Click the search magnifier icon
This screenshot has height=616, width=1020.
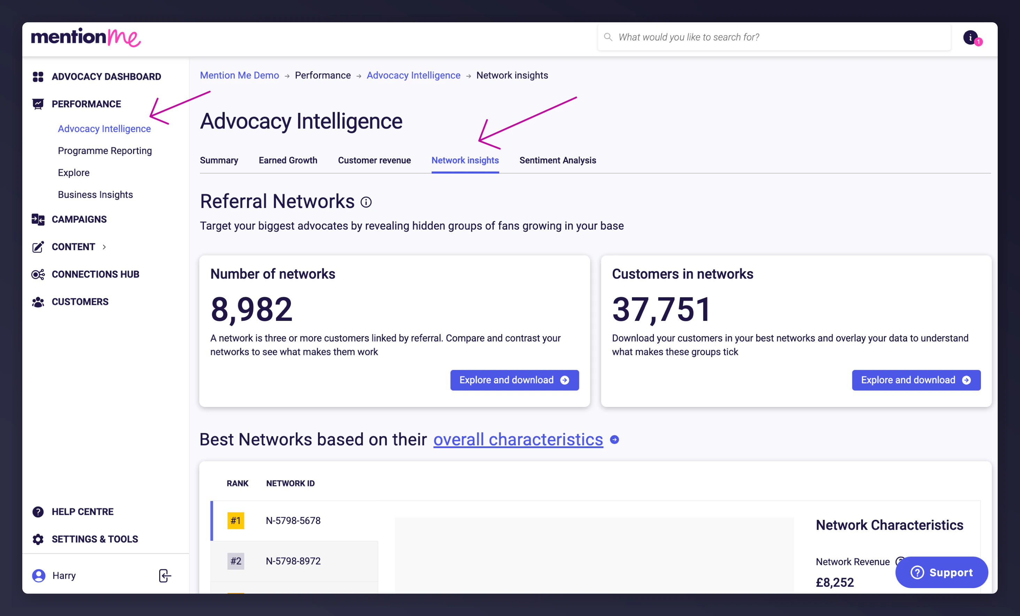[608, 37]
